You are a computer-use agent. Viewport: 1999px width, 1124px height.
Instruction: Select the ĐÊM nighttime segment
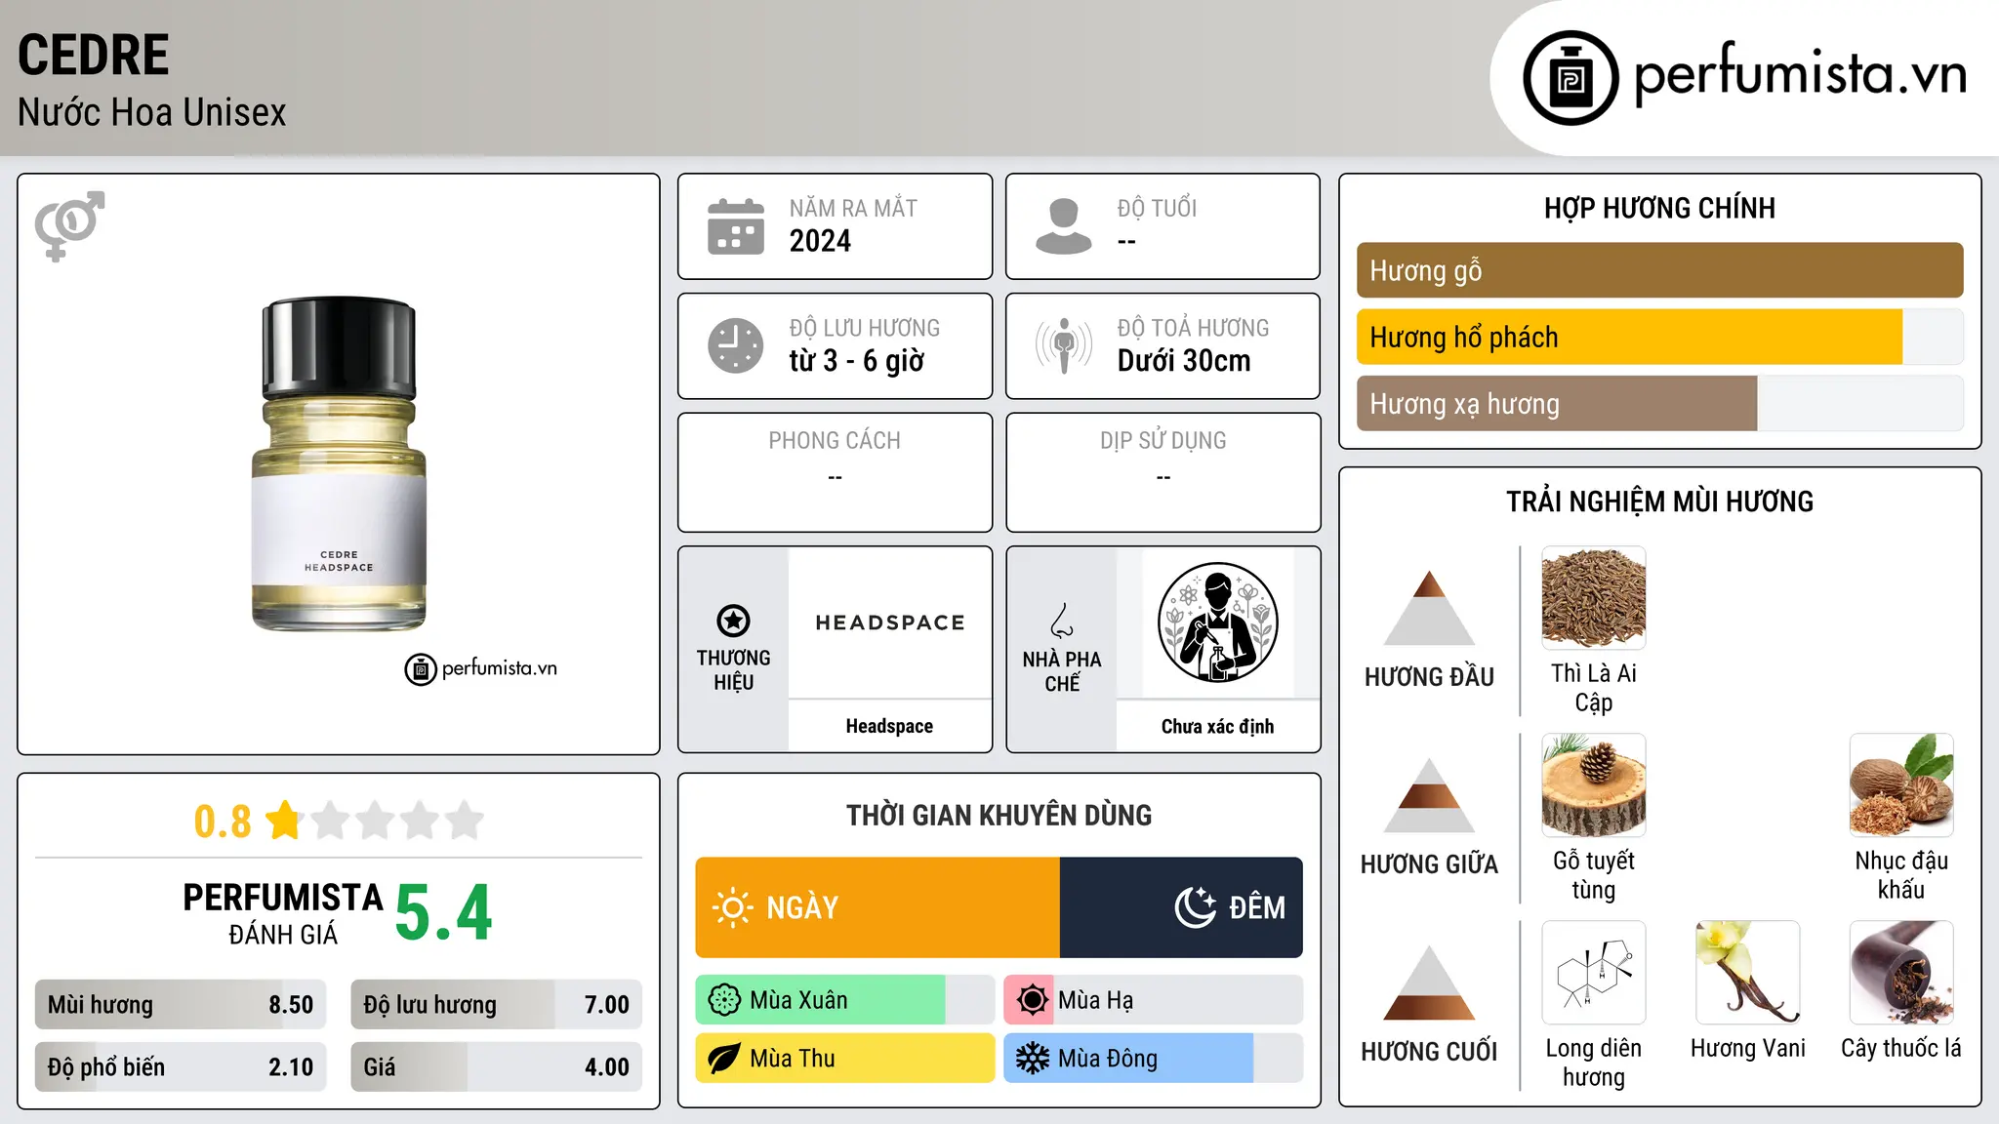tap(1181, 907)
